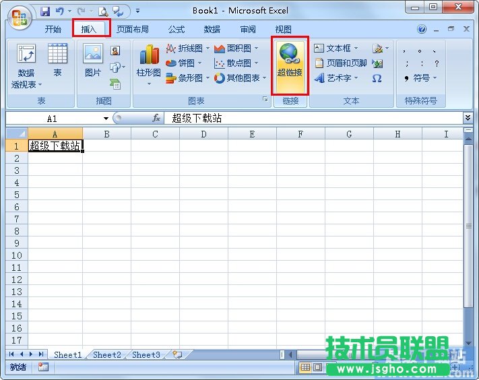Viewport: 479px width, 380px height.
Task: Open the Review (审阅) tab
Action: point(248,30)
